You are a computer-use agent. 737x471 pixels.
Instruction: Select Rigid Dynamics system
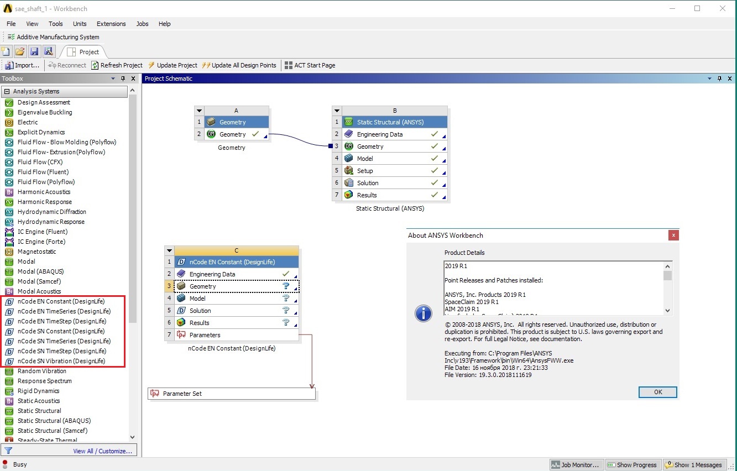click(38, 391)
